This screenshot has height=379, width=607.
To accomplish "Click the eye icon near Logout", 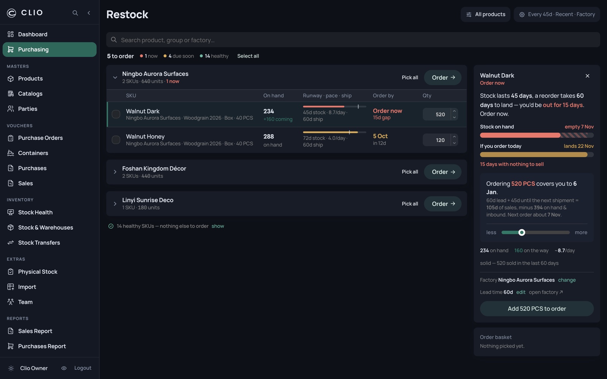I will (x=64, y=368).
